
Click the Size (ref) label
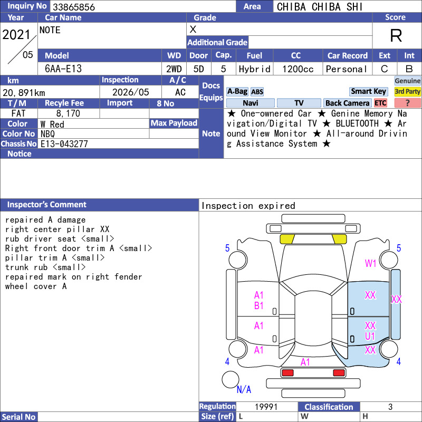217,417
